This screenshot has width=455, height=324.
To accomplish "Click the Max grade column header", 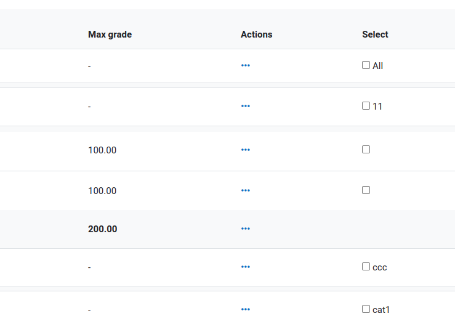I will click(x=110, y=34).
